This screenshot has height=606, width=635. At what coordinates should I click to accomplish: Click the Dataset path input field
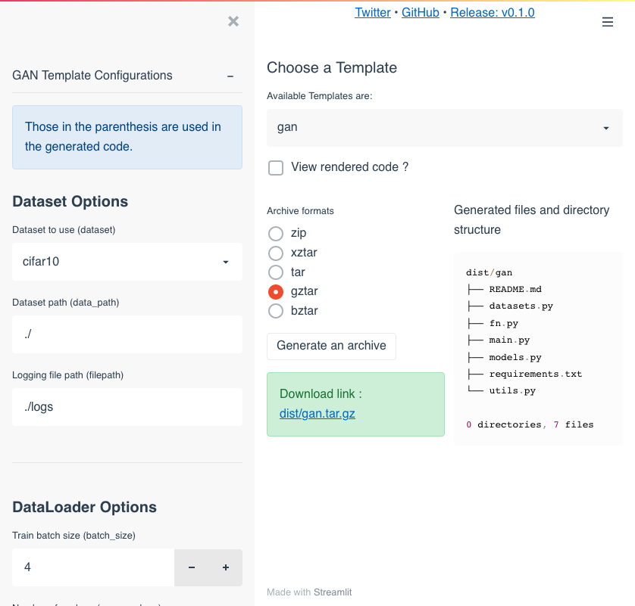tap(127, 334)
